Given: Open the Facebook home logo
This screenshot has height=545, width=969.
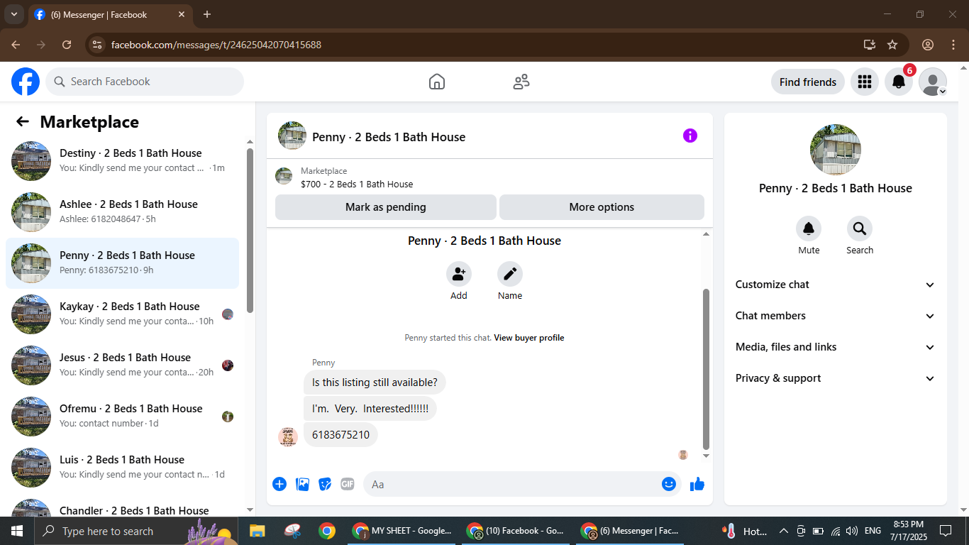Looking at the screenshot, I should point(26,82).
